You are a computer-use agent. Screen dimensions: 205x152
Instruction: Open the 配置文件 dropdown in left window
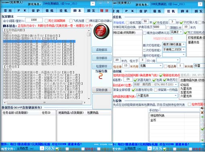[x=42, y=148]
